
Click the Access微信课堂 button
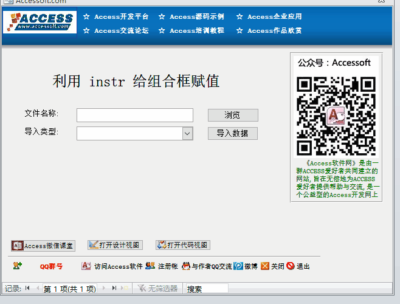(x=43, y=246)
